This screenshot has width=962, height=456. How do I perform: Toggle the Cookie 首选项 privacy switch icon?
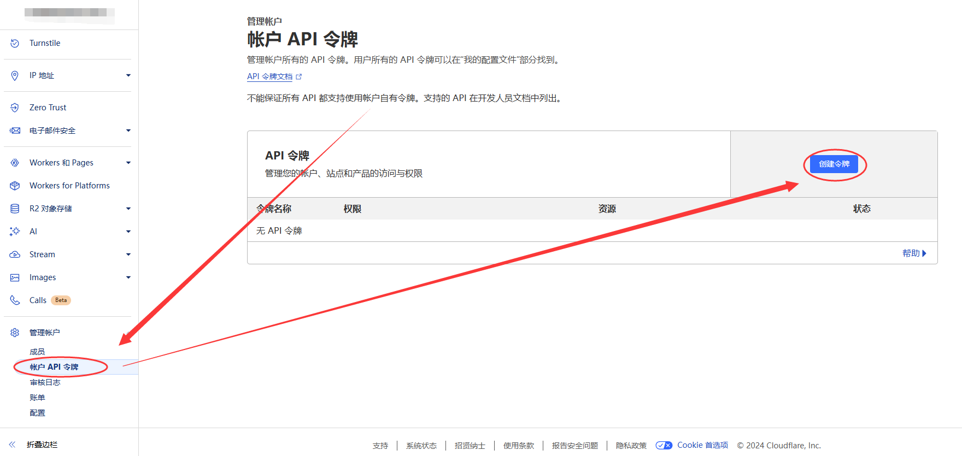click(x=664, y=446)
